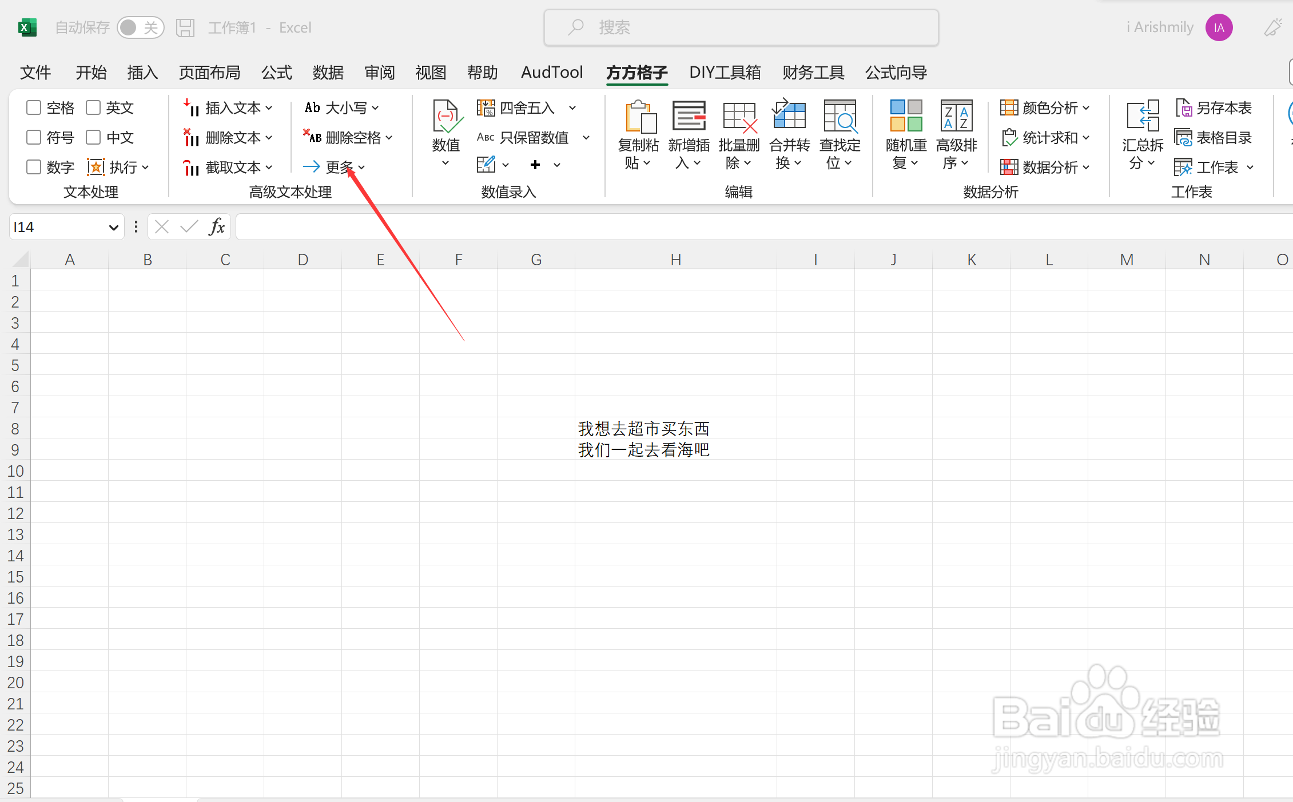
Task: Click the confirm checkmark formula icon
Action: click(x=189, y=227)
